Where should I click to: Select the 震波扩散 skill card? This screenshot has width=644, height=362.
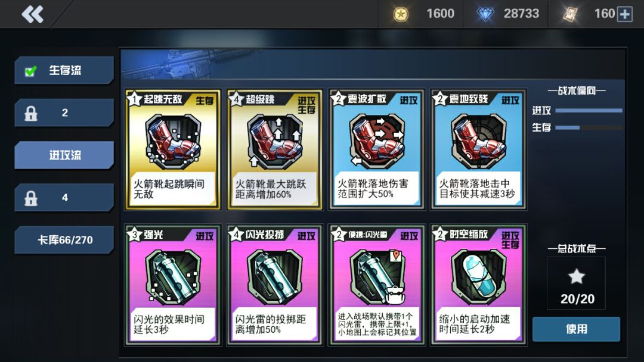(376, 149)
